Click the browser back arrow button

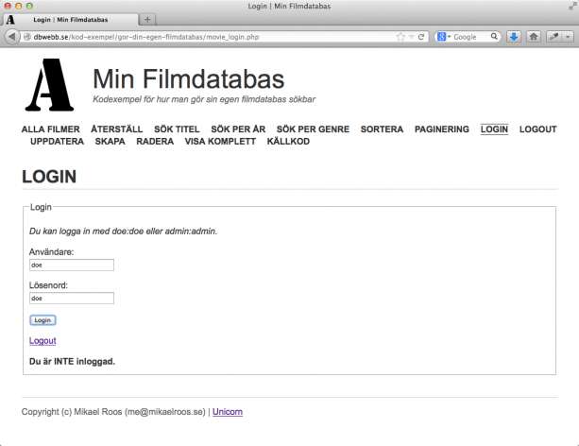(12, 37)
